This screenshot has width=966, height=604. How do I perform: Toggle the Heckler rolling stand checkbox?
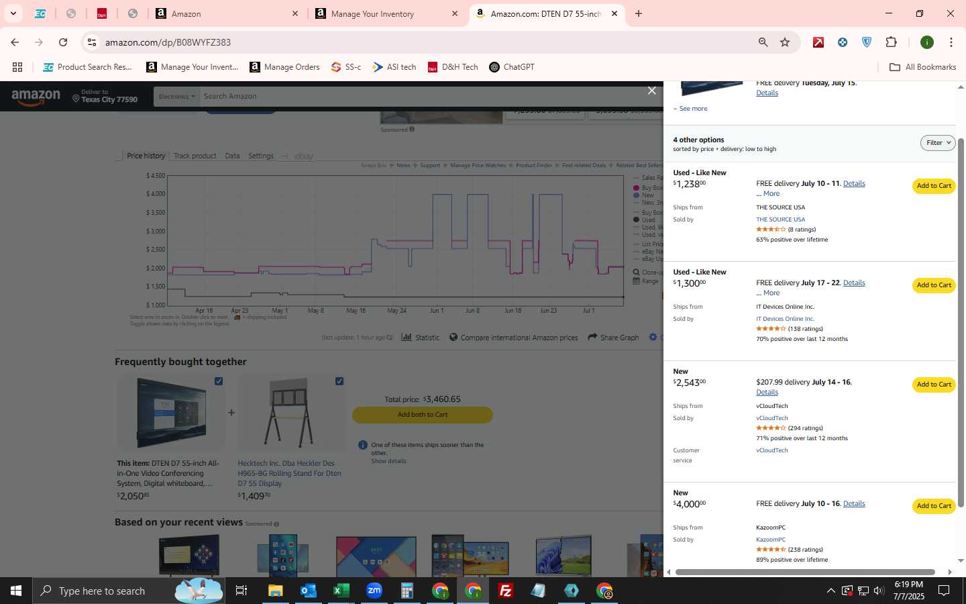point(339,381)
